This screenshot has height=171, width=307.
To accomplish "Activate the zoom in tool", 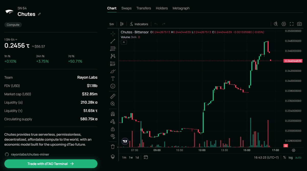I will pos(113,104).
